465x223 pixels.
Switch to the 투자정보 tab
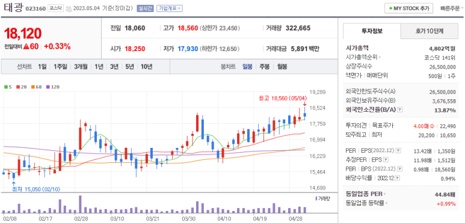click(x=372, y=31)
